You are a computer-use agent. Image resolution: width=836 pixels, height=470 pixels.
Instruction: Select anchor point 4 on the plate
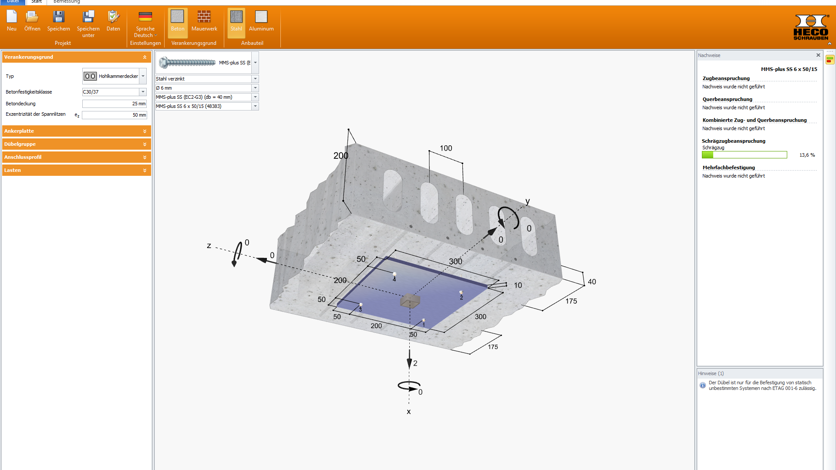pos(394,275)
